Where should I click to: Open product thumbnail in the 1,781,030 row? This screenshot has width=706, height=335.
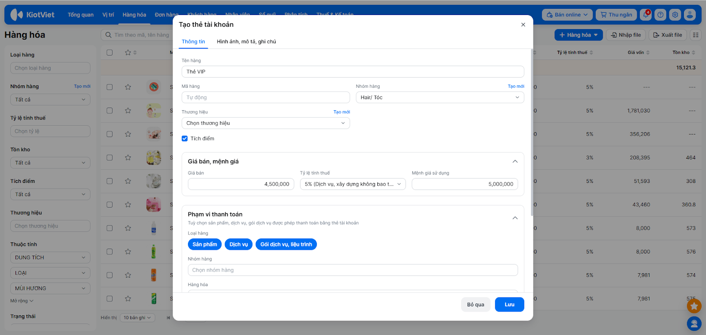click(154, 111)
